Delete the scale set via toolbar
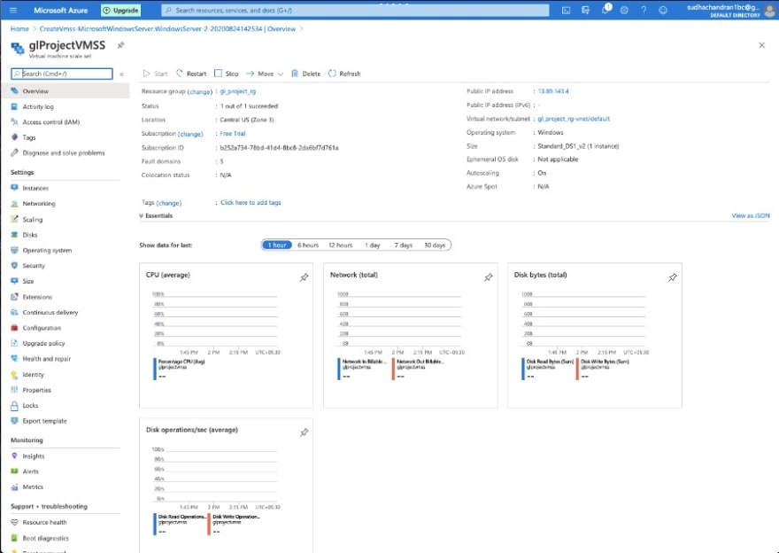Viewport: 779px width, 553px height. pyautogui.click(x=305, y=74)
